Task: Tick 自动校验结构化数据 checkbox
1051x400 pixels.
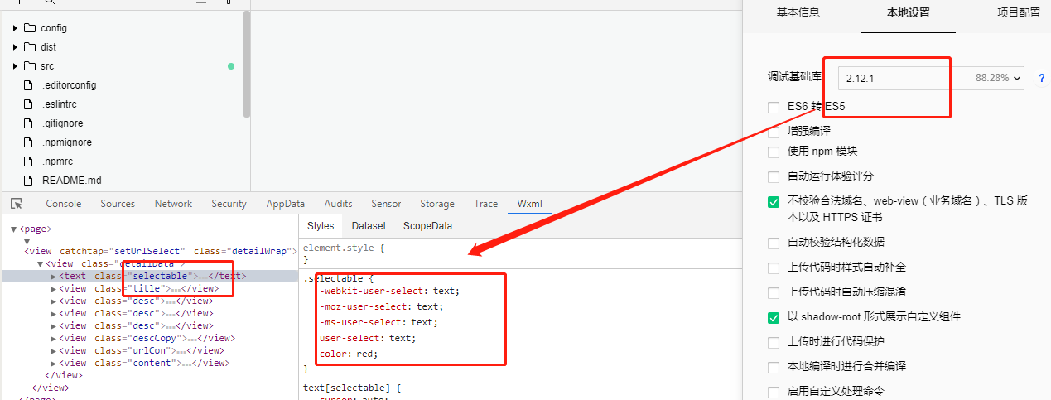Action: click(774, 243)
